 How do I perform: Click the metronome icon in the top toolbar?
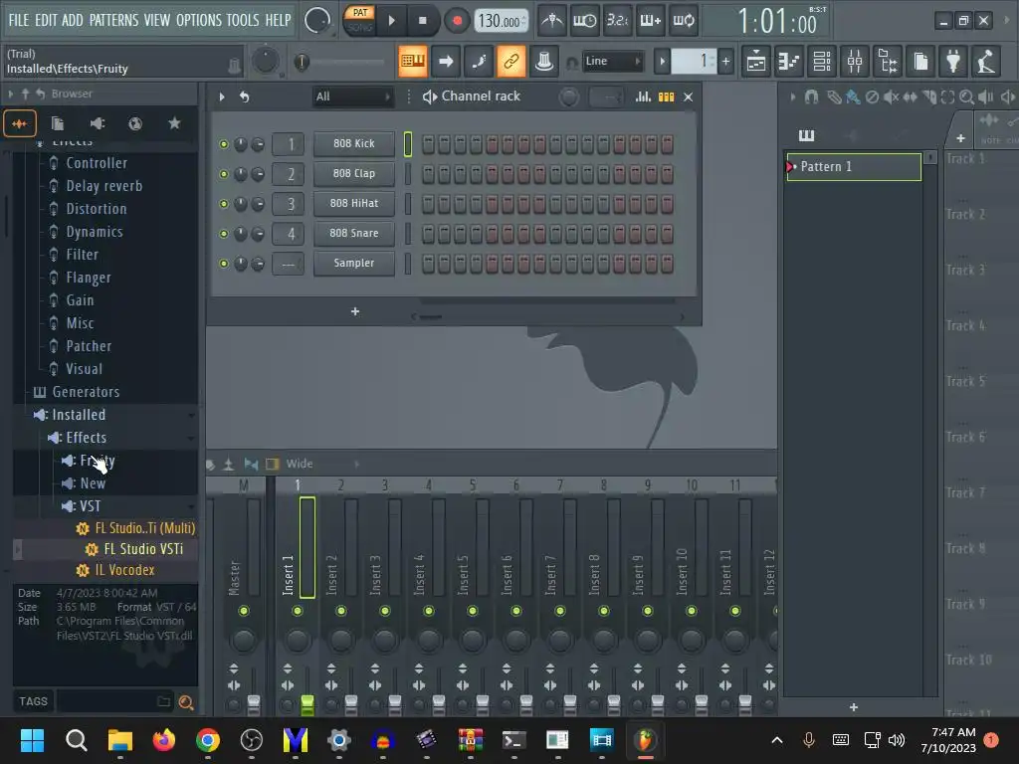551,21
